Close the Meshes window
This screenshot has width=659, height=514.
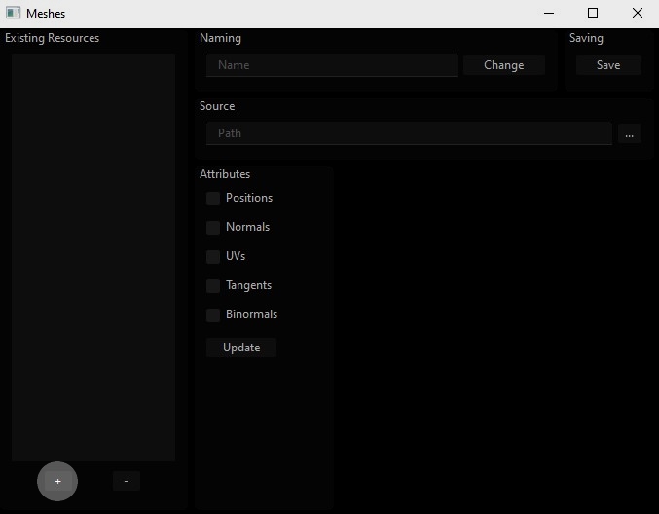(x=638, y=13)
